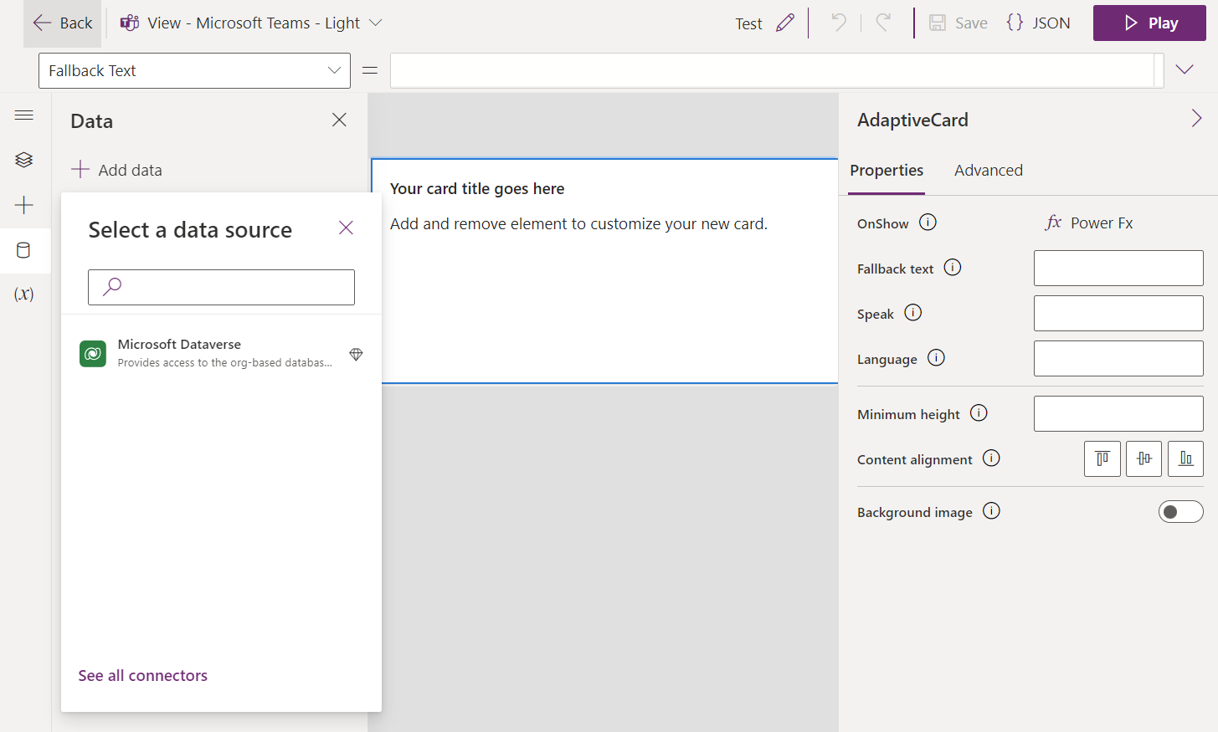
Task: Click the pencil icon to rename Test
Action: (x=785, y=23)
